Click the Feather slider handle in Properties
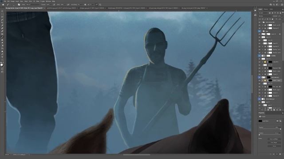284x159 pixels. pos(259,135)
